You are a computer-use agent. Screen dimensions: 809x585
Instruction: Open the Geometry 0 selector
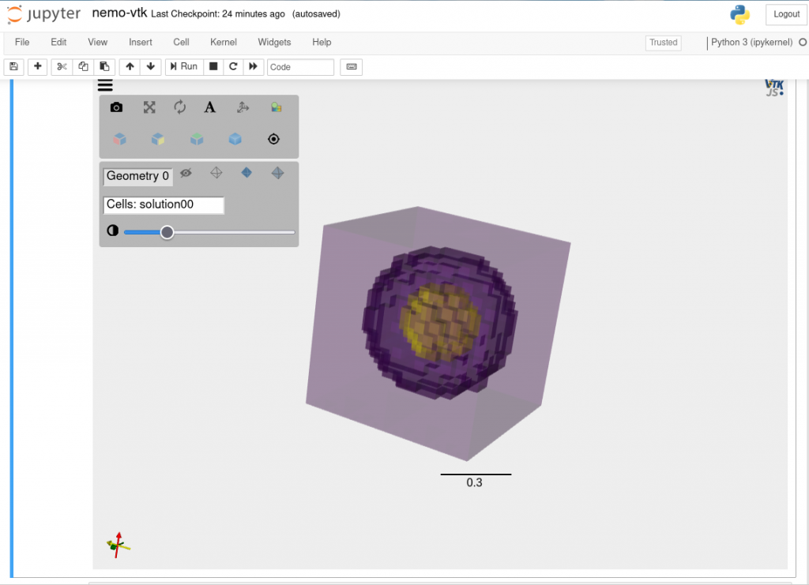pyautogui.click(x=137, y=176)
